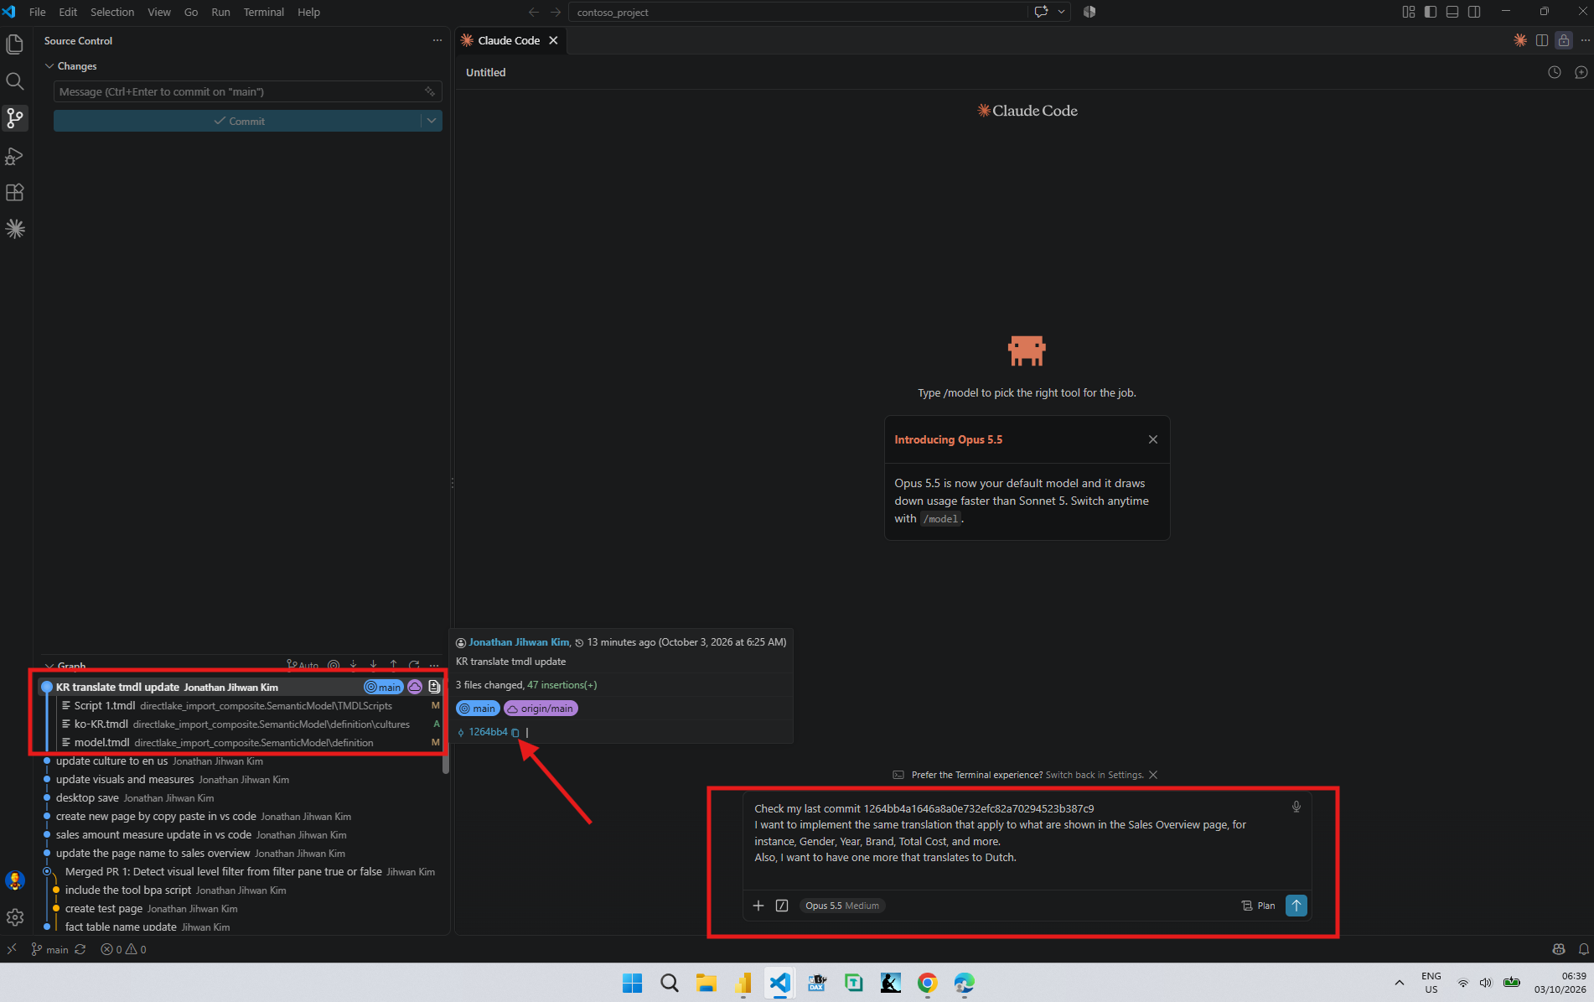Click the commit hash link 1264bb4
This screenshot has height=1002, width=1594.
[488, 732]
